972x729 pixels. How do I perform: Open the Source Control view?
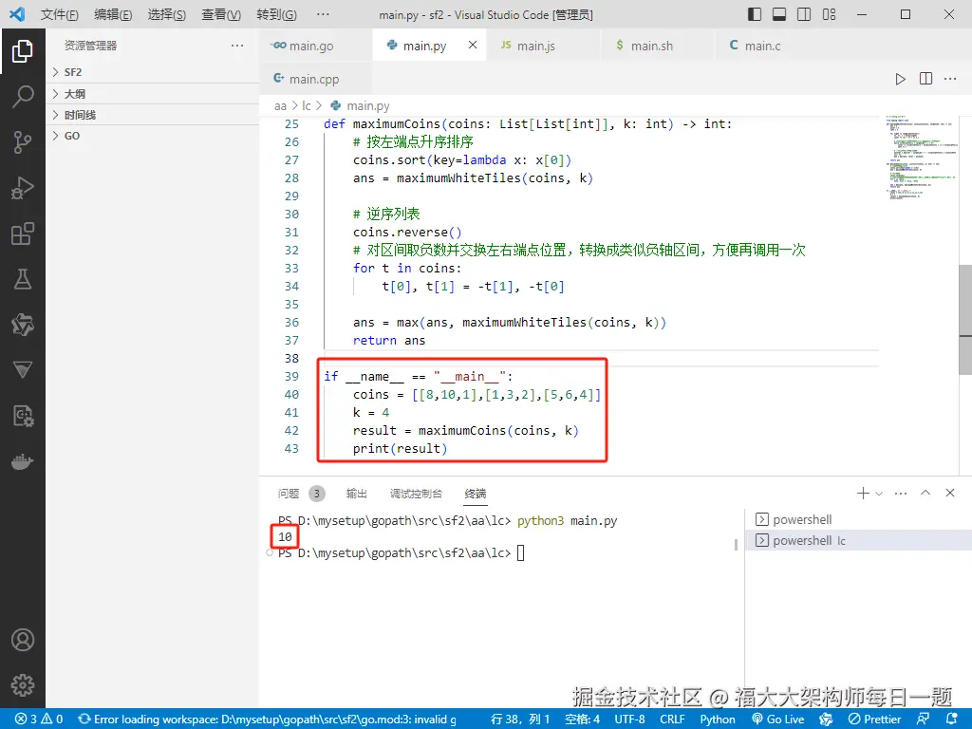(23, 142)
